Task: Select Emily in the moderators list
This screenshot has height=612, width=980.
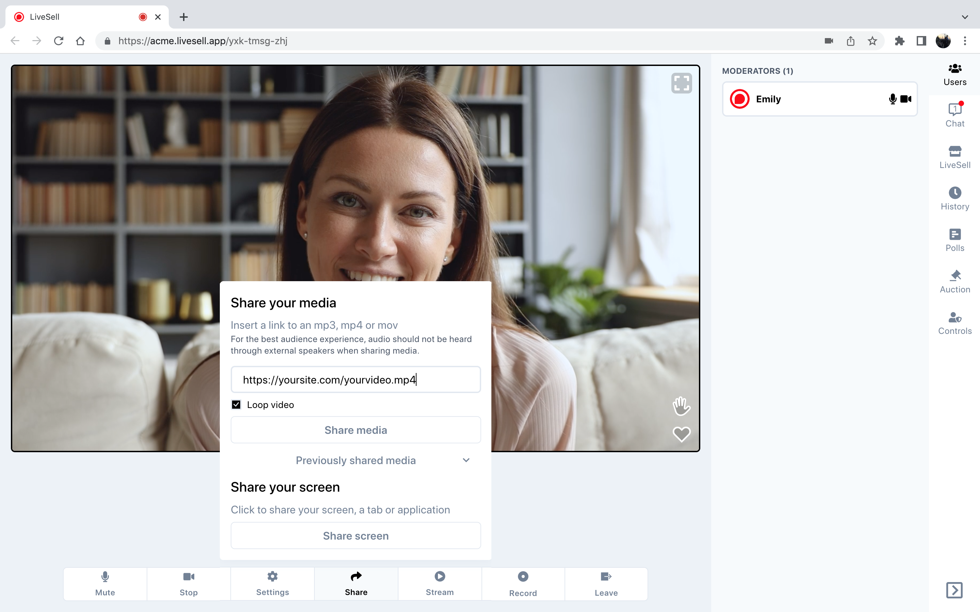Action: click(820, 99)
